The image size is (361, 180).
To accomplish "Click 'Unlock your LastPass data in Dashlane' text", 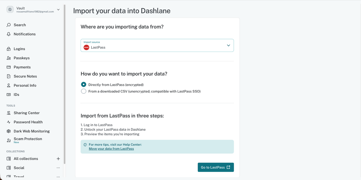I will click(115, 130).
